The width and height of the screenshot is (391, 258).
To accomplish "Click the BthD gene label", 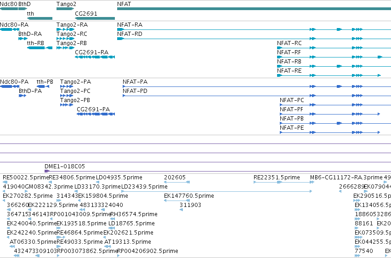I will (x=25, y=4).
